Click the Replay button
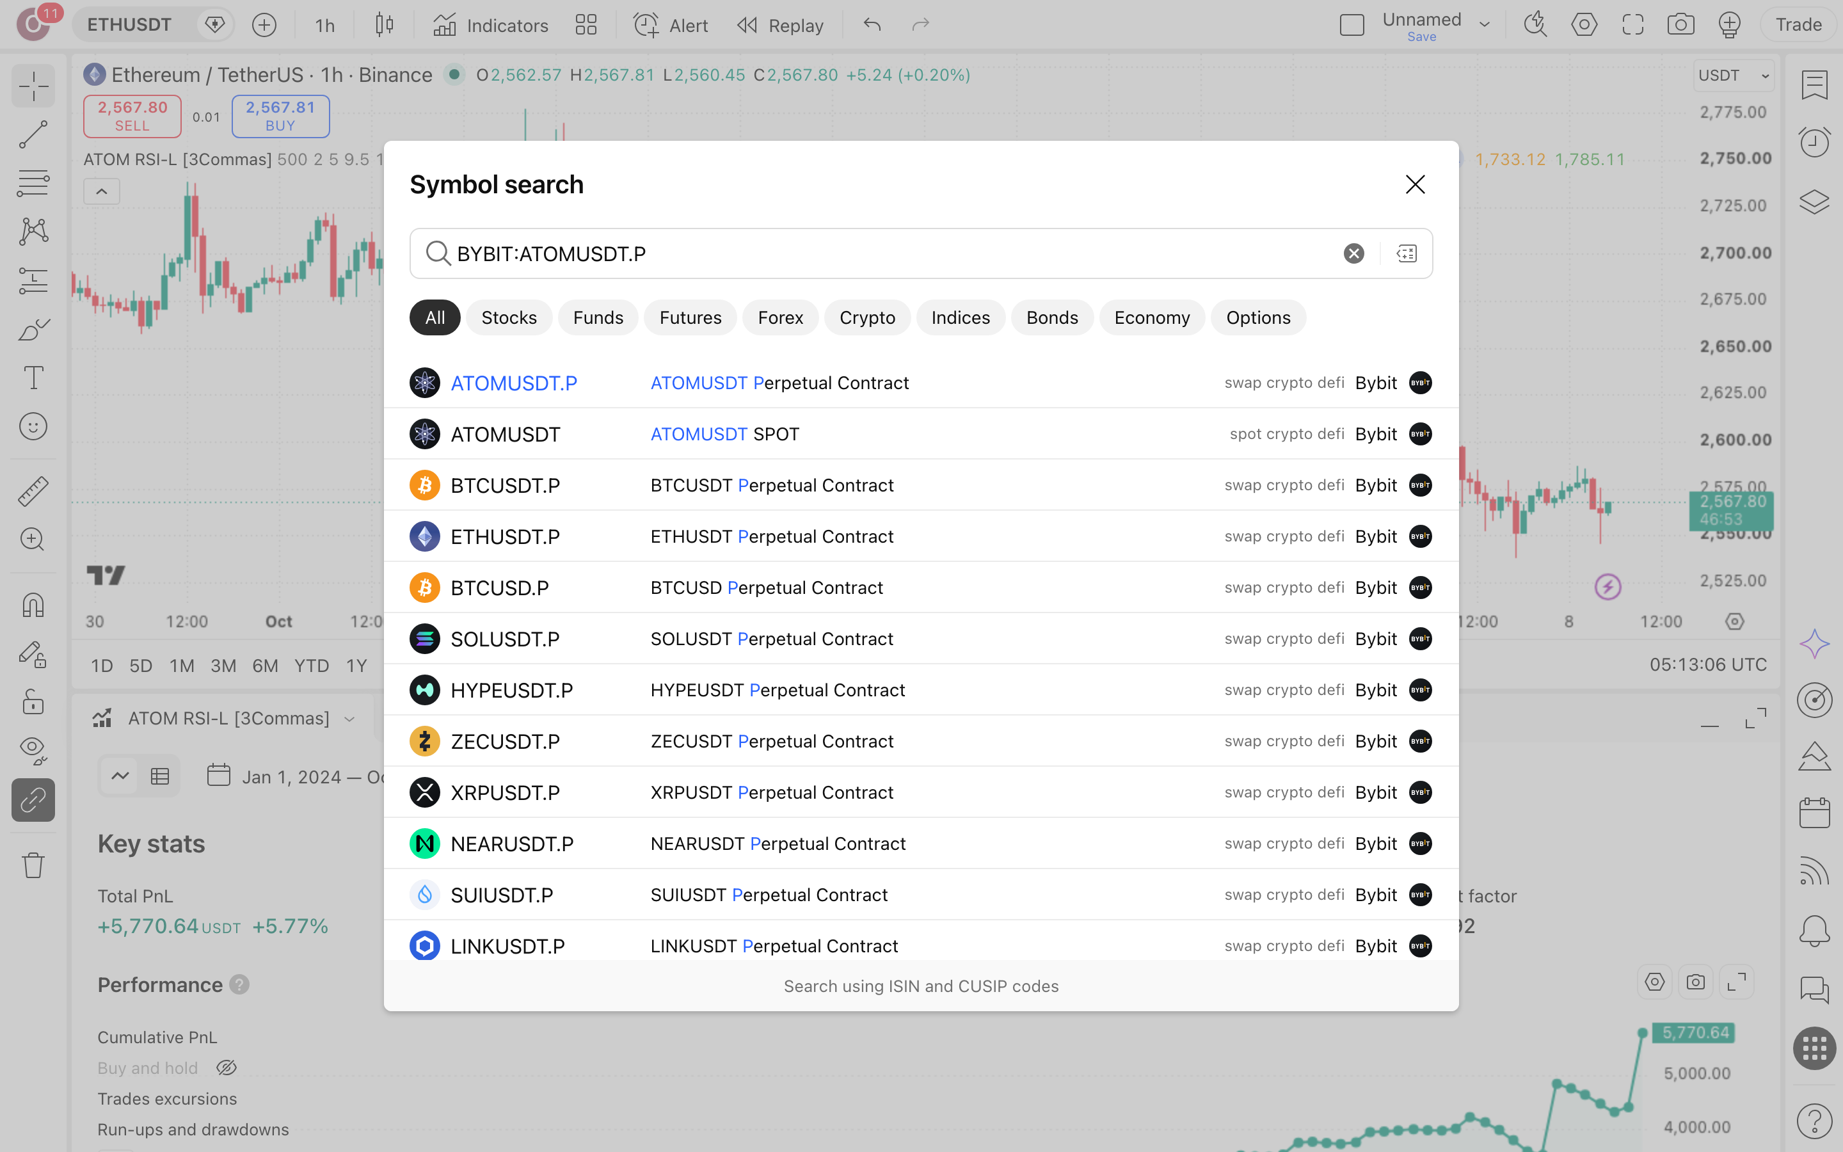The width and height of the screenshot is (1843, 1152). [x=780, y=25]
